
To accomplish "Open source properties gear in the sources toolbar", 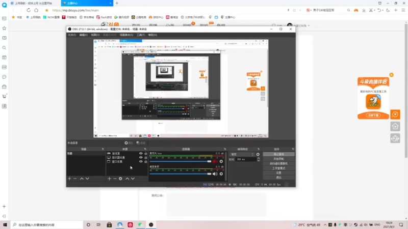I will pos(120,179).
